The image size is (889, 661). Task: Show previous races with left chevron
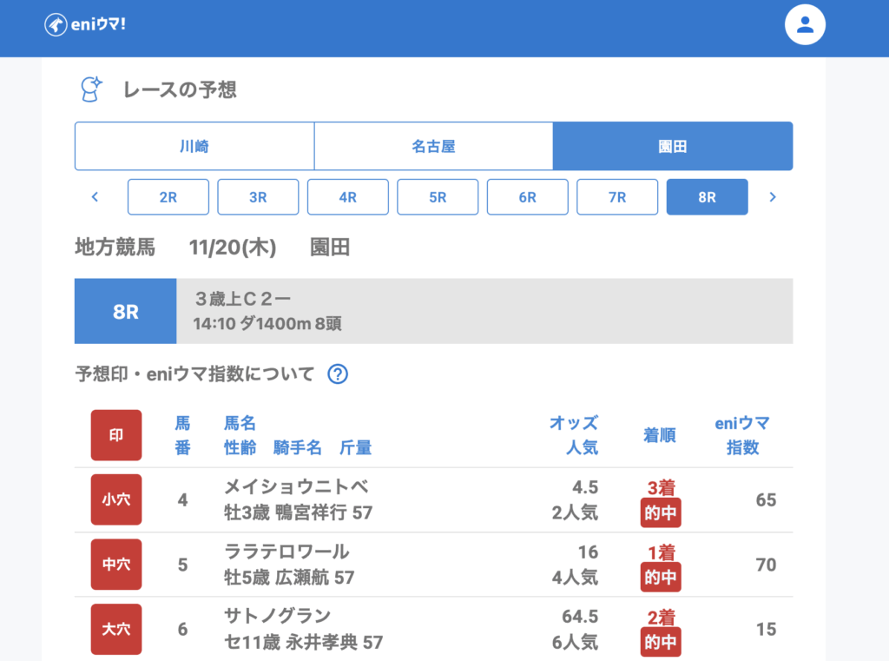(x=95, y=197)
